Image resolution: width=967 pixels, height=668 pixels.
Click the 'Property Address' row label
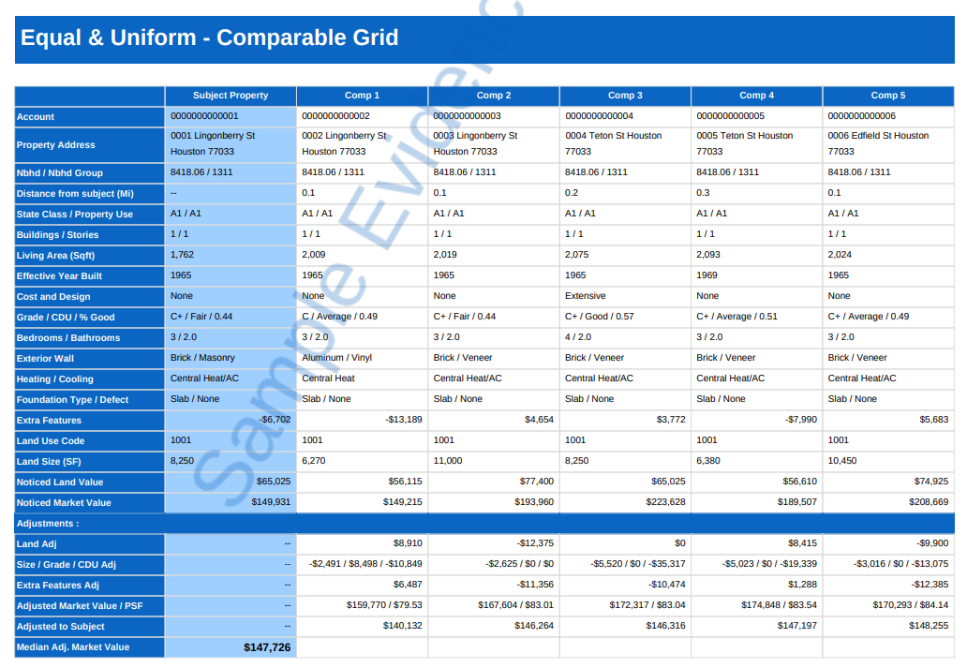[x=56, y=145]
